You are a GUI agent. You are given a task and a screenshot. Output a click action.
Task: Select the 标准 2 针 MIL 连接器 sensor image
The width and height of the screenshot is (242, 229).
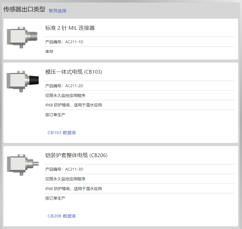(x=22, y=37)
